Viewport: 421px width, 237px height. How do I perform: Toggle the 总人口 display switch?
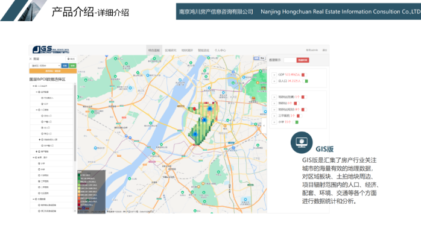pos(306,81)
